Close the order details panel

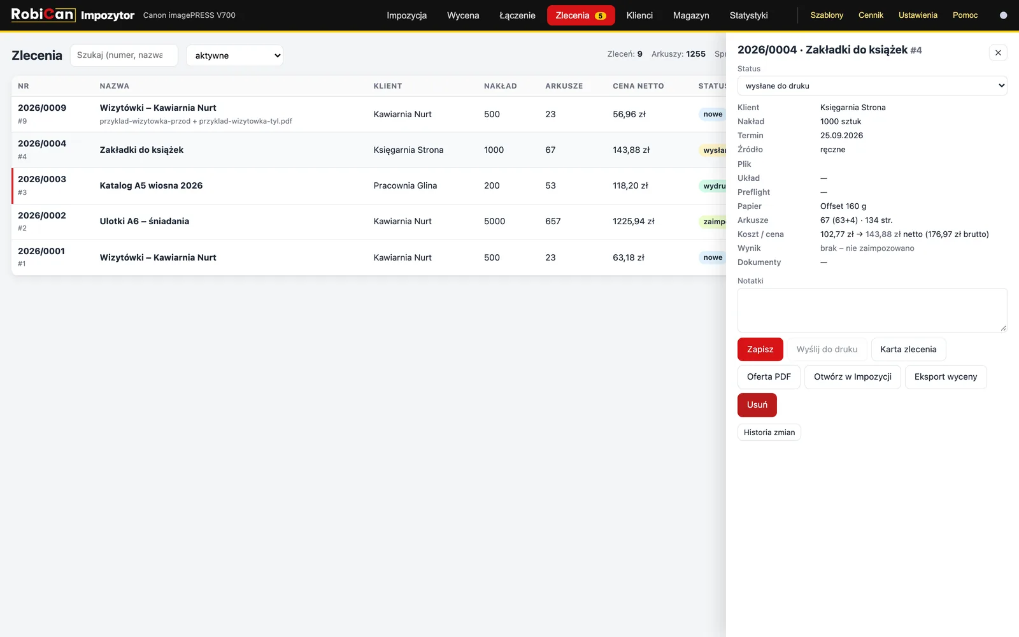click(998, 53)
